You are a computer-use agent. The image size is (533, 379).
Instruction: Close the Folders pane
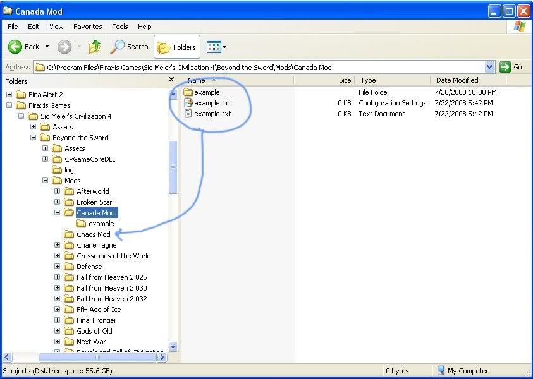pyautogui.click(x=171, y=80)
